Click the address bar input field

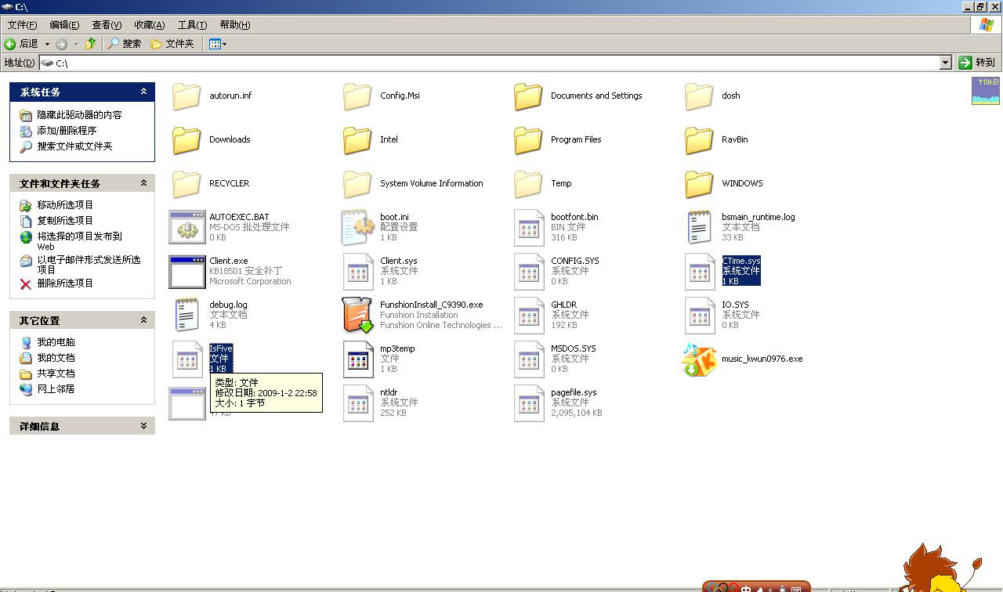coord(494,63)
